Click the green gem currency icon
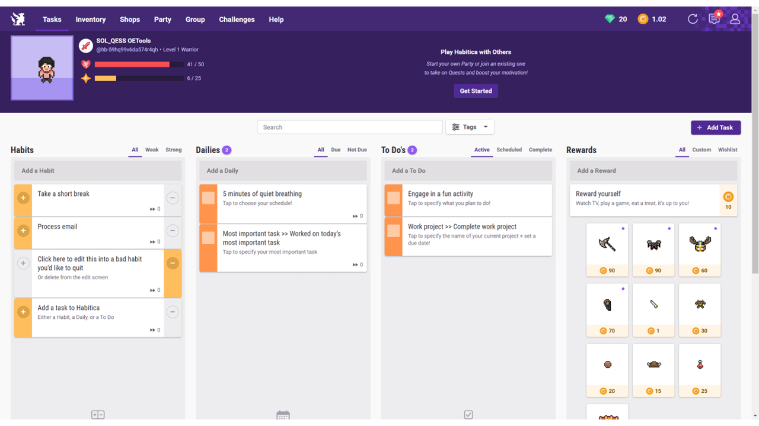Screen dimensions: 759x426 [610, 19]
